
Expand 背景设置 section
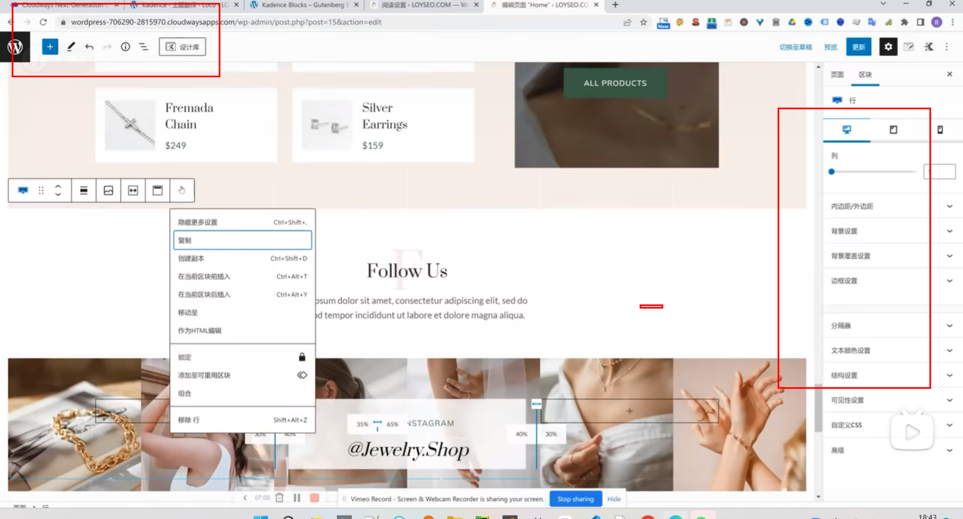[892, 231]
